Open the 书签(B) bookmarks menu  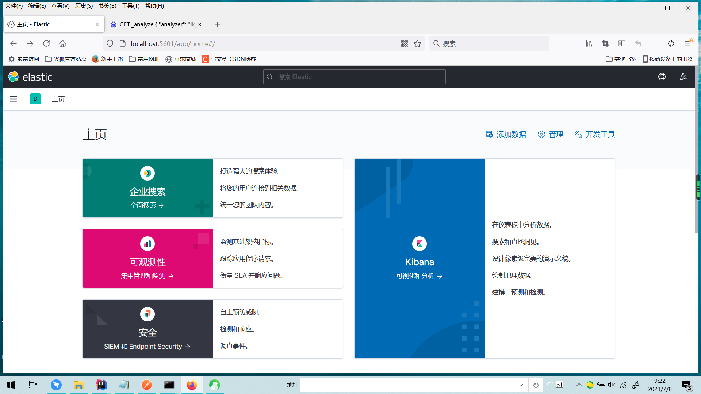(107, 6)
